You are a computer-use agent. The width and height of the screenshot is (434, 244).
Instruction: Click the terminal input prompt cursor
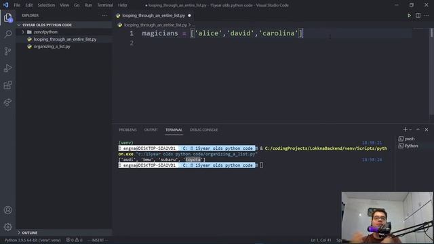click(x=261, y=165)
